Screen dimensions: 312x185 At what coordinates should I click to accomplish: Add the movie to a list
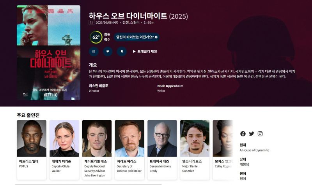tap(94, 51)
